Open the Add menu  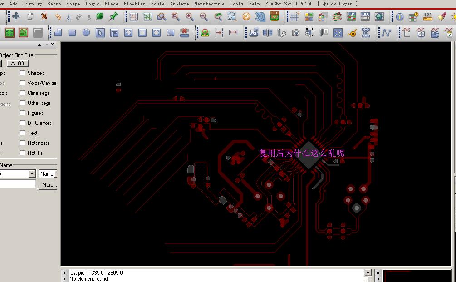[x=13, y=4]
